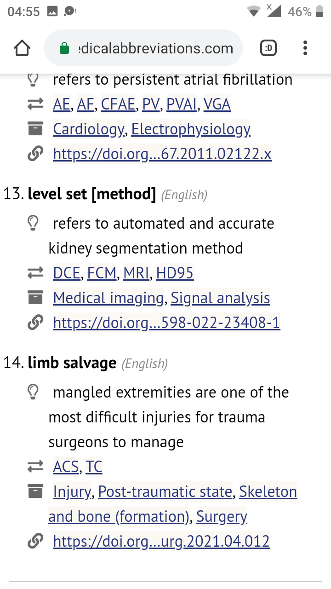Follow the doi.org urg.2021.04.012 link

pos(161,542)
